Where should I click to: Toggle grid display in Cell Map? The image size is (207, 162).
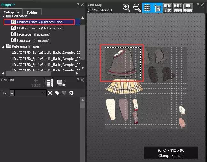(147, 8)
